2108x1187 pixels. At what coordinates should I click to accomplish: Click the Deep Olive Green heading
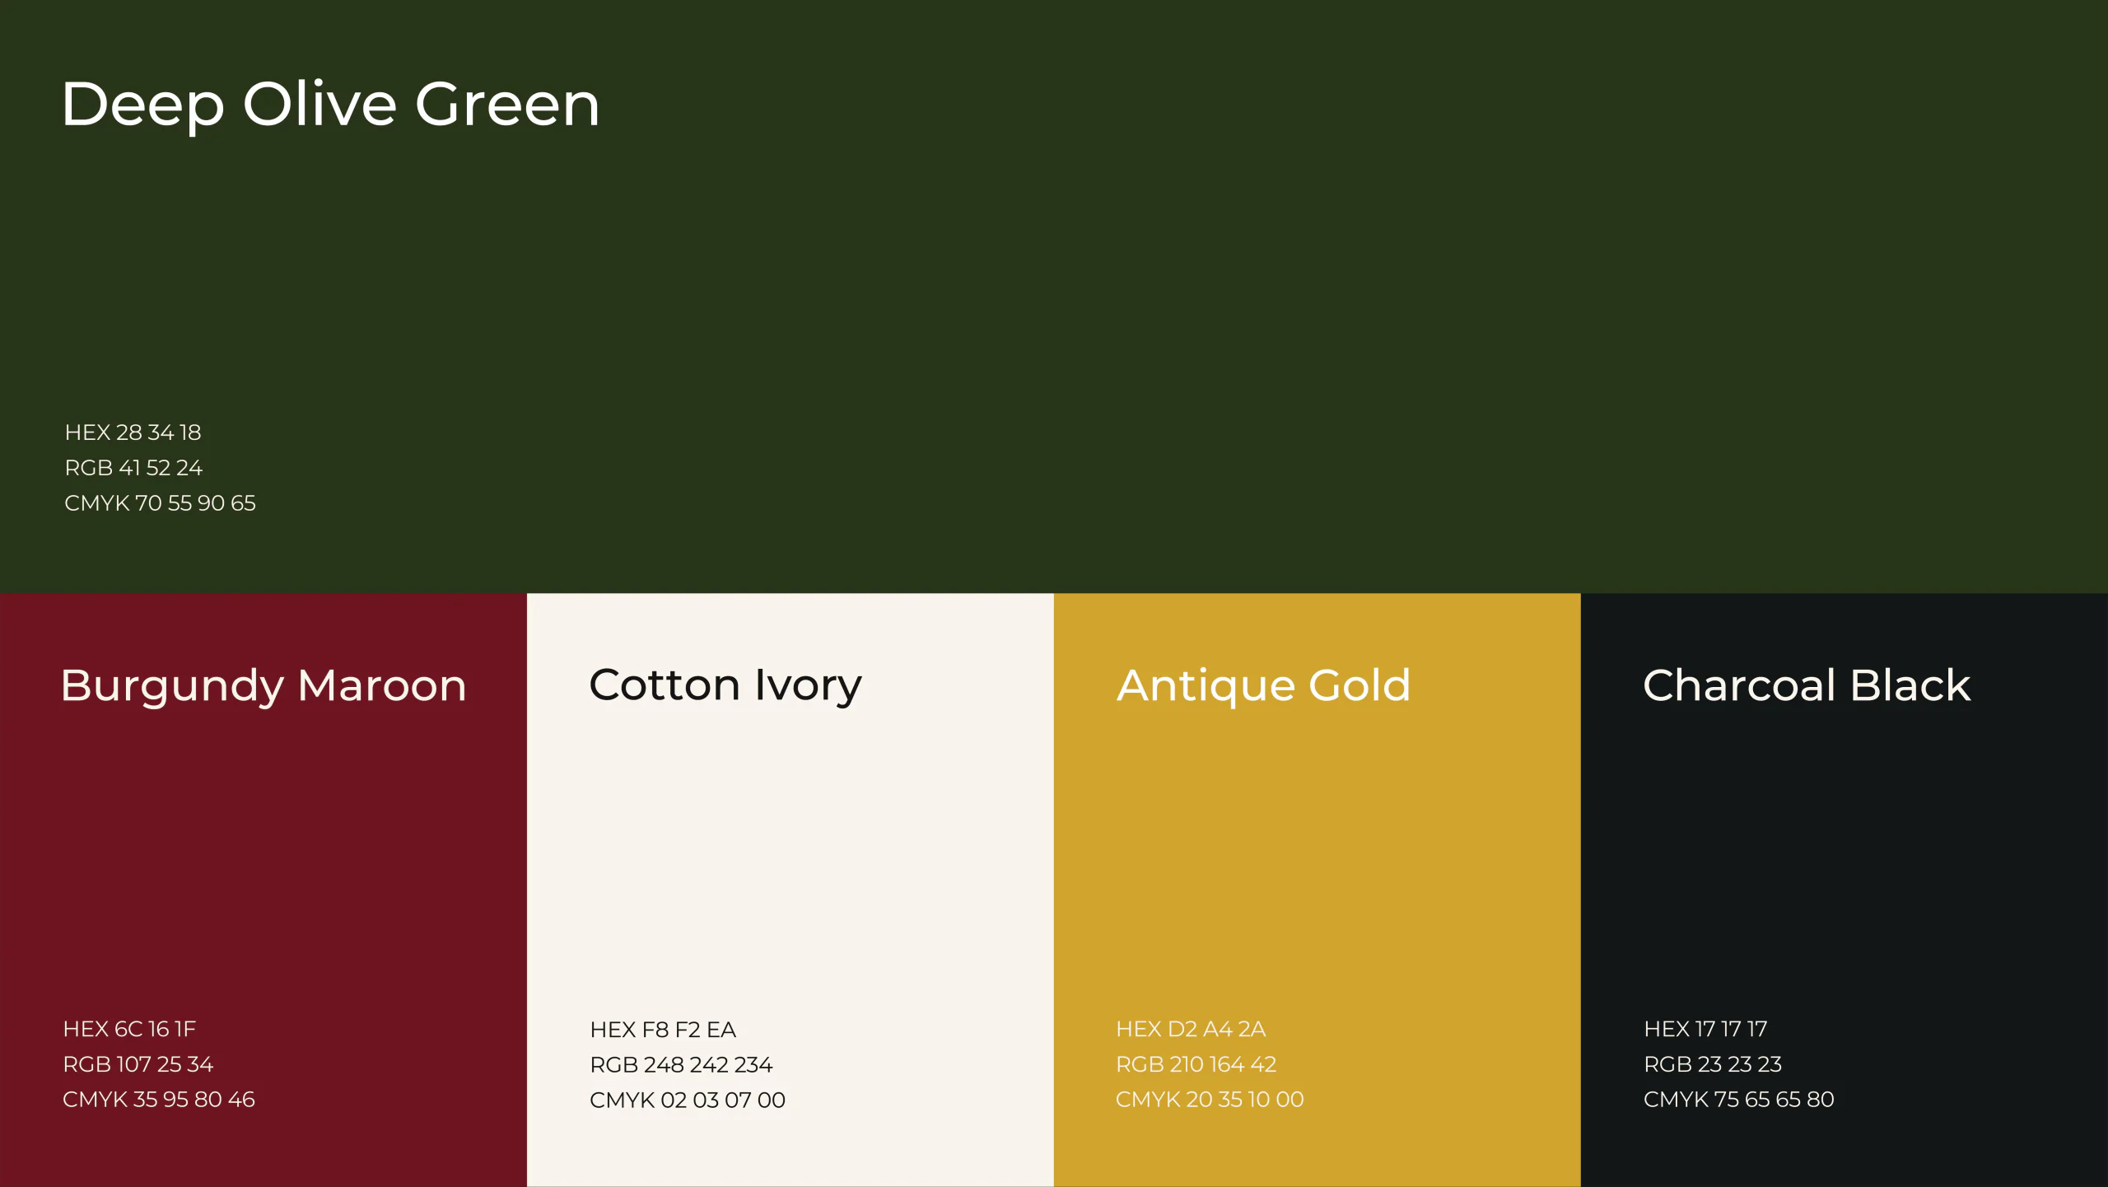330,105
